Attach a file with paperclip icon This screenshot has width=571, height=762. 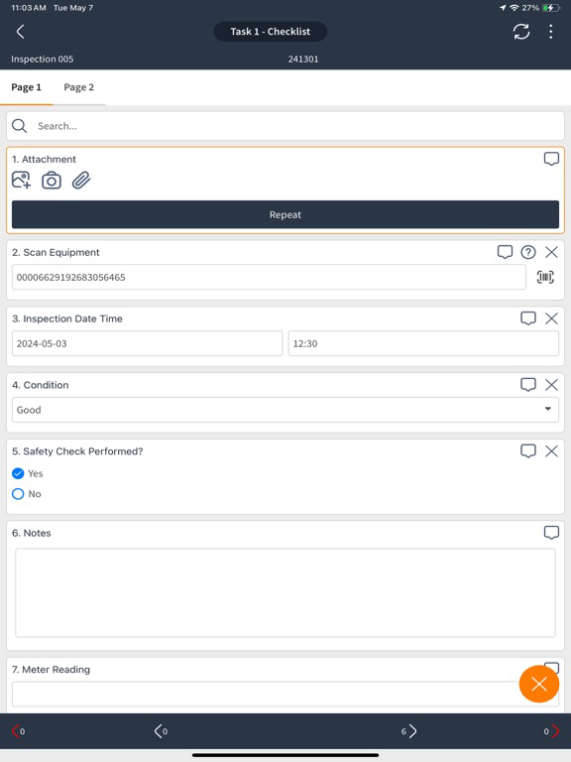pos(81,181)
